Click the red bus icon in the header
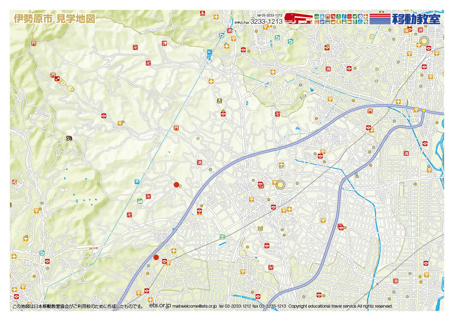 tap(298, 18)
